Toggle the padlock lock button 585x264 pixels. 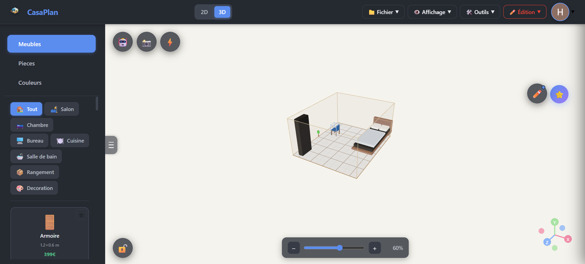(123, 248)
